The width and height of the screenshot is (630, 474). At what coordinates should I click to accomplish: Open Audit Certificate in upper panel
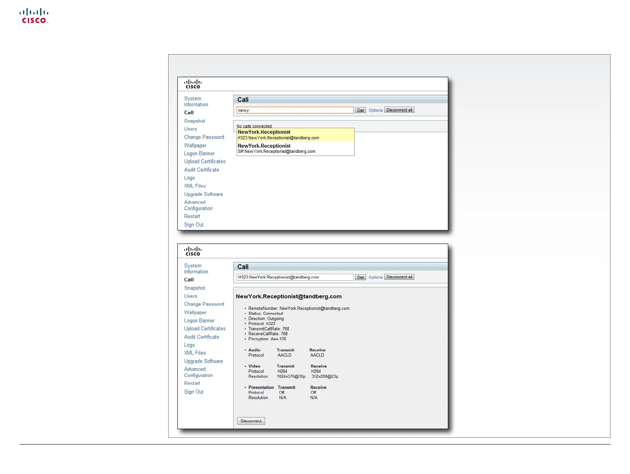click(202, 170)
